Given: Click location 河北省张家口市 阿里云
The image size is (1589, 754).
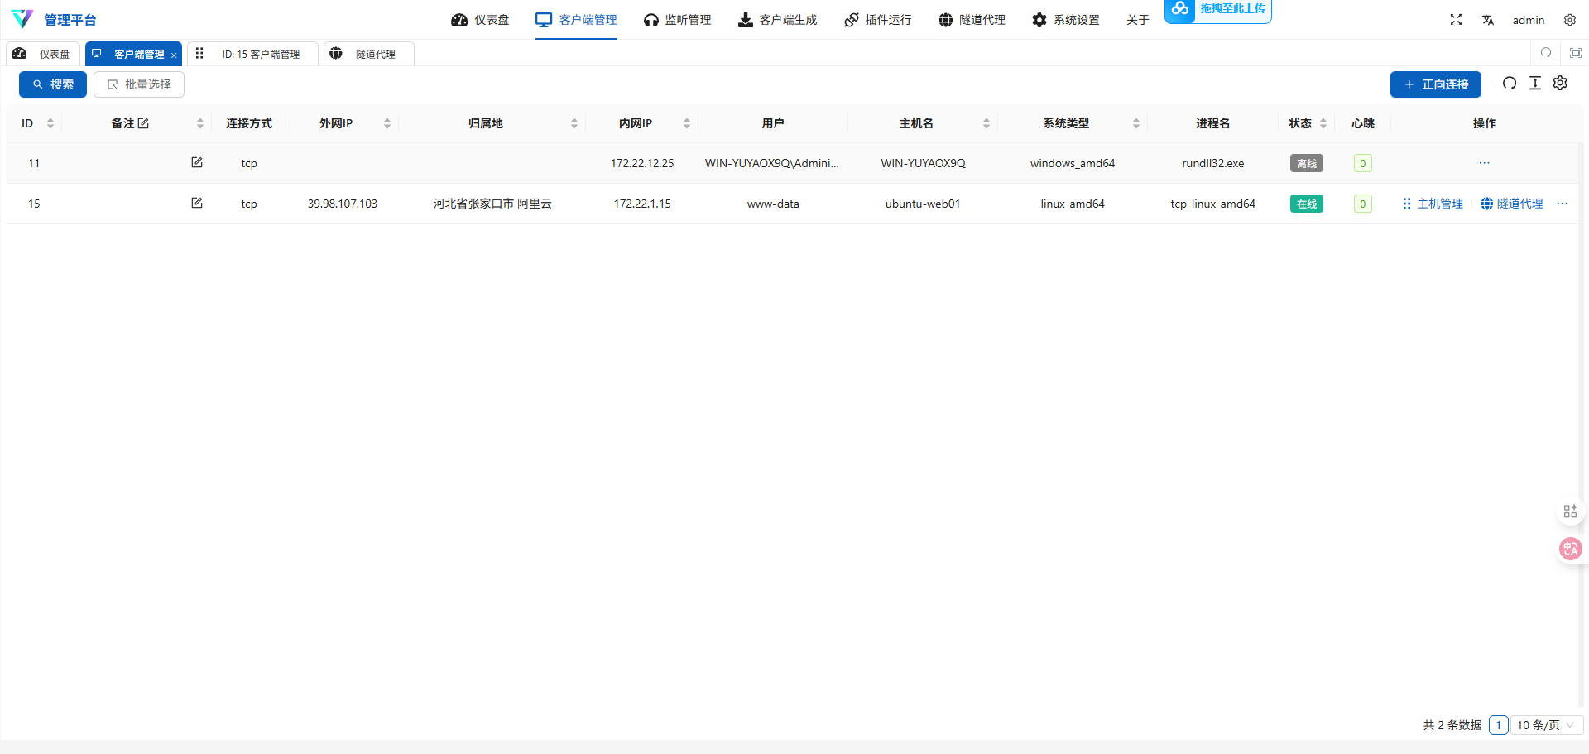Looking at the screenshot, I should pos(492,204).
